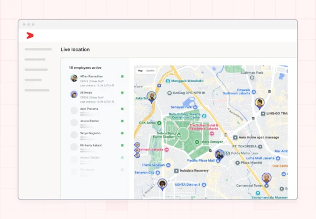Switch to the Map view tab
This screenshot has width=316, height=219.
(x=140, y=71)
